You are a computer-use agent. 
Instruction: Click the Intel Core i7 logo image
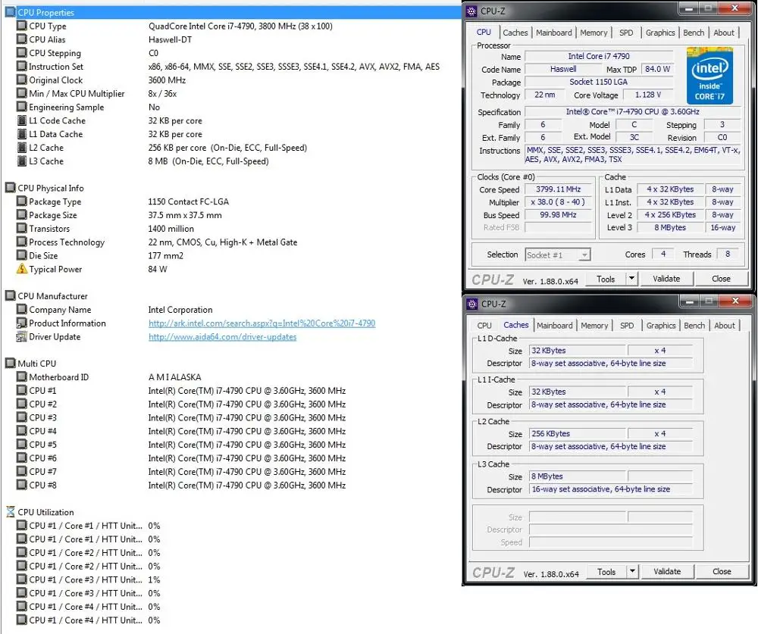tap(709, 76)
